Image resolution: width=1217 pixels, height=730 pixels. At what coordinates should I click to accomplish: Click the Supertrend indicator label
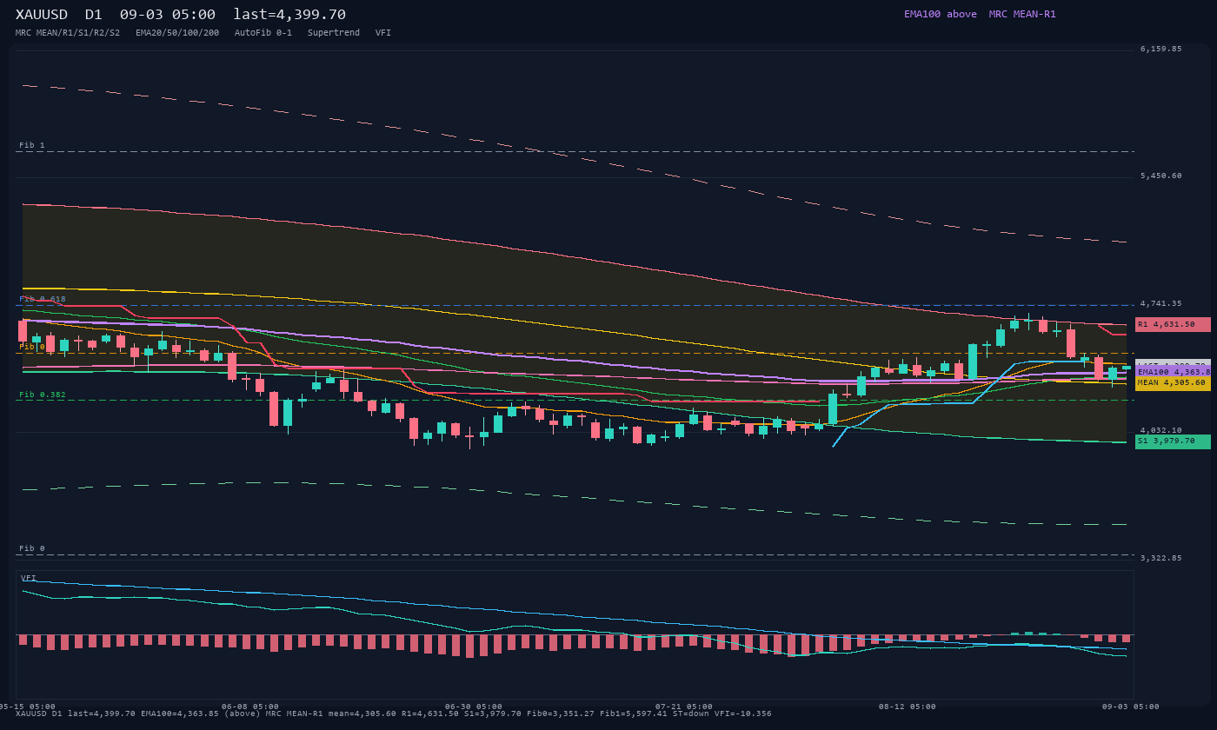334,33
